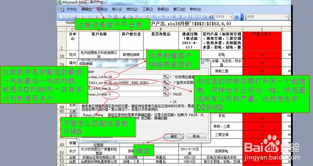Click the formula bar text

190,24
